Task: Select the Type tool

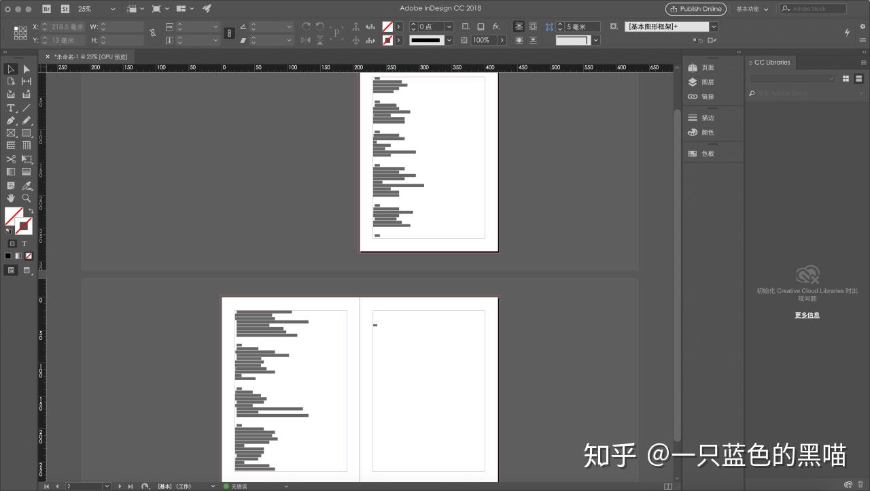Action: [x=11, y=107]
